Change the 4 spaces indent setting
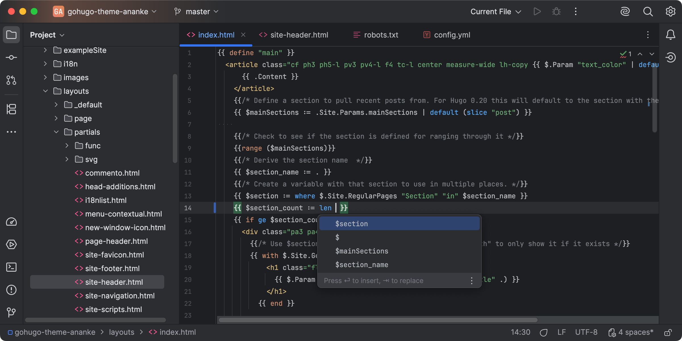 [631, 332]
